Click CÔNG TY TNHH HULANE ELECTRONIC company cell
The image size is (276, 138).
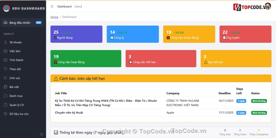coord(183,103)
